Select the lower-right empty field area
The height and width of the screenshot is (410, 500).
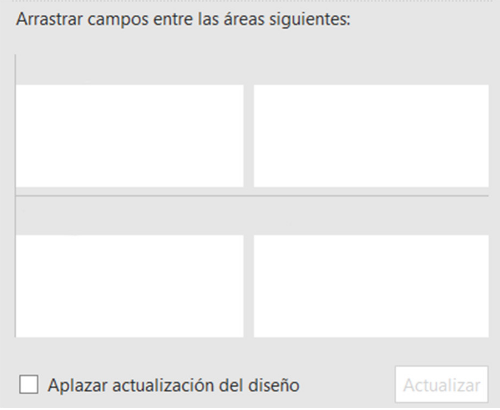tap(371, 286)
